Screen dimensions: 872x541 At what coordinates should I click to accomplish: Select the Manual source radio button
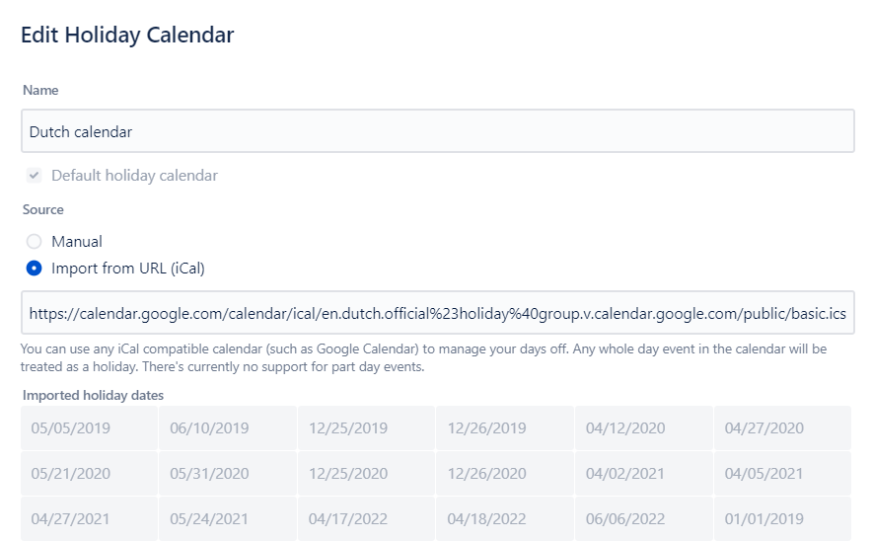coord(35,242)
